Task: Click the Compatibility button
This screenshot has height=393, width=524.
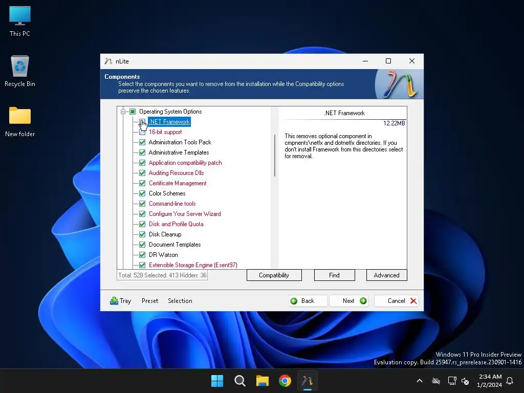Action: pyautogui.click(x=274, y=275)
